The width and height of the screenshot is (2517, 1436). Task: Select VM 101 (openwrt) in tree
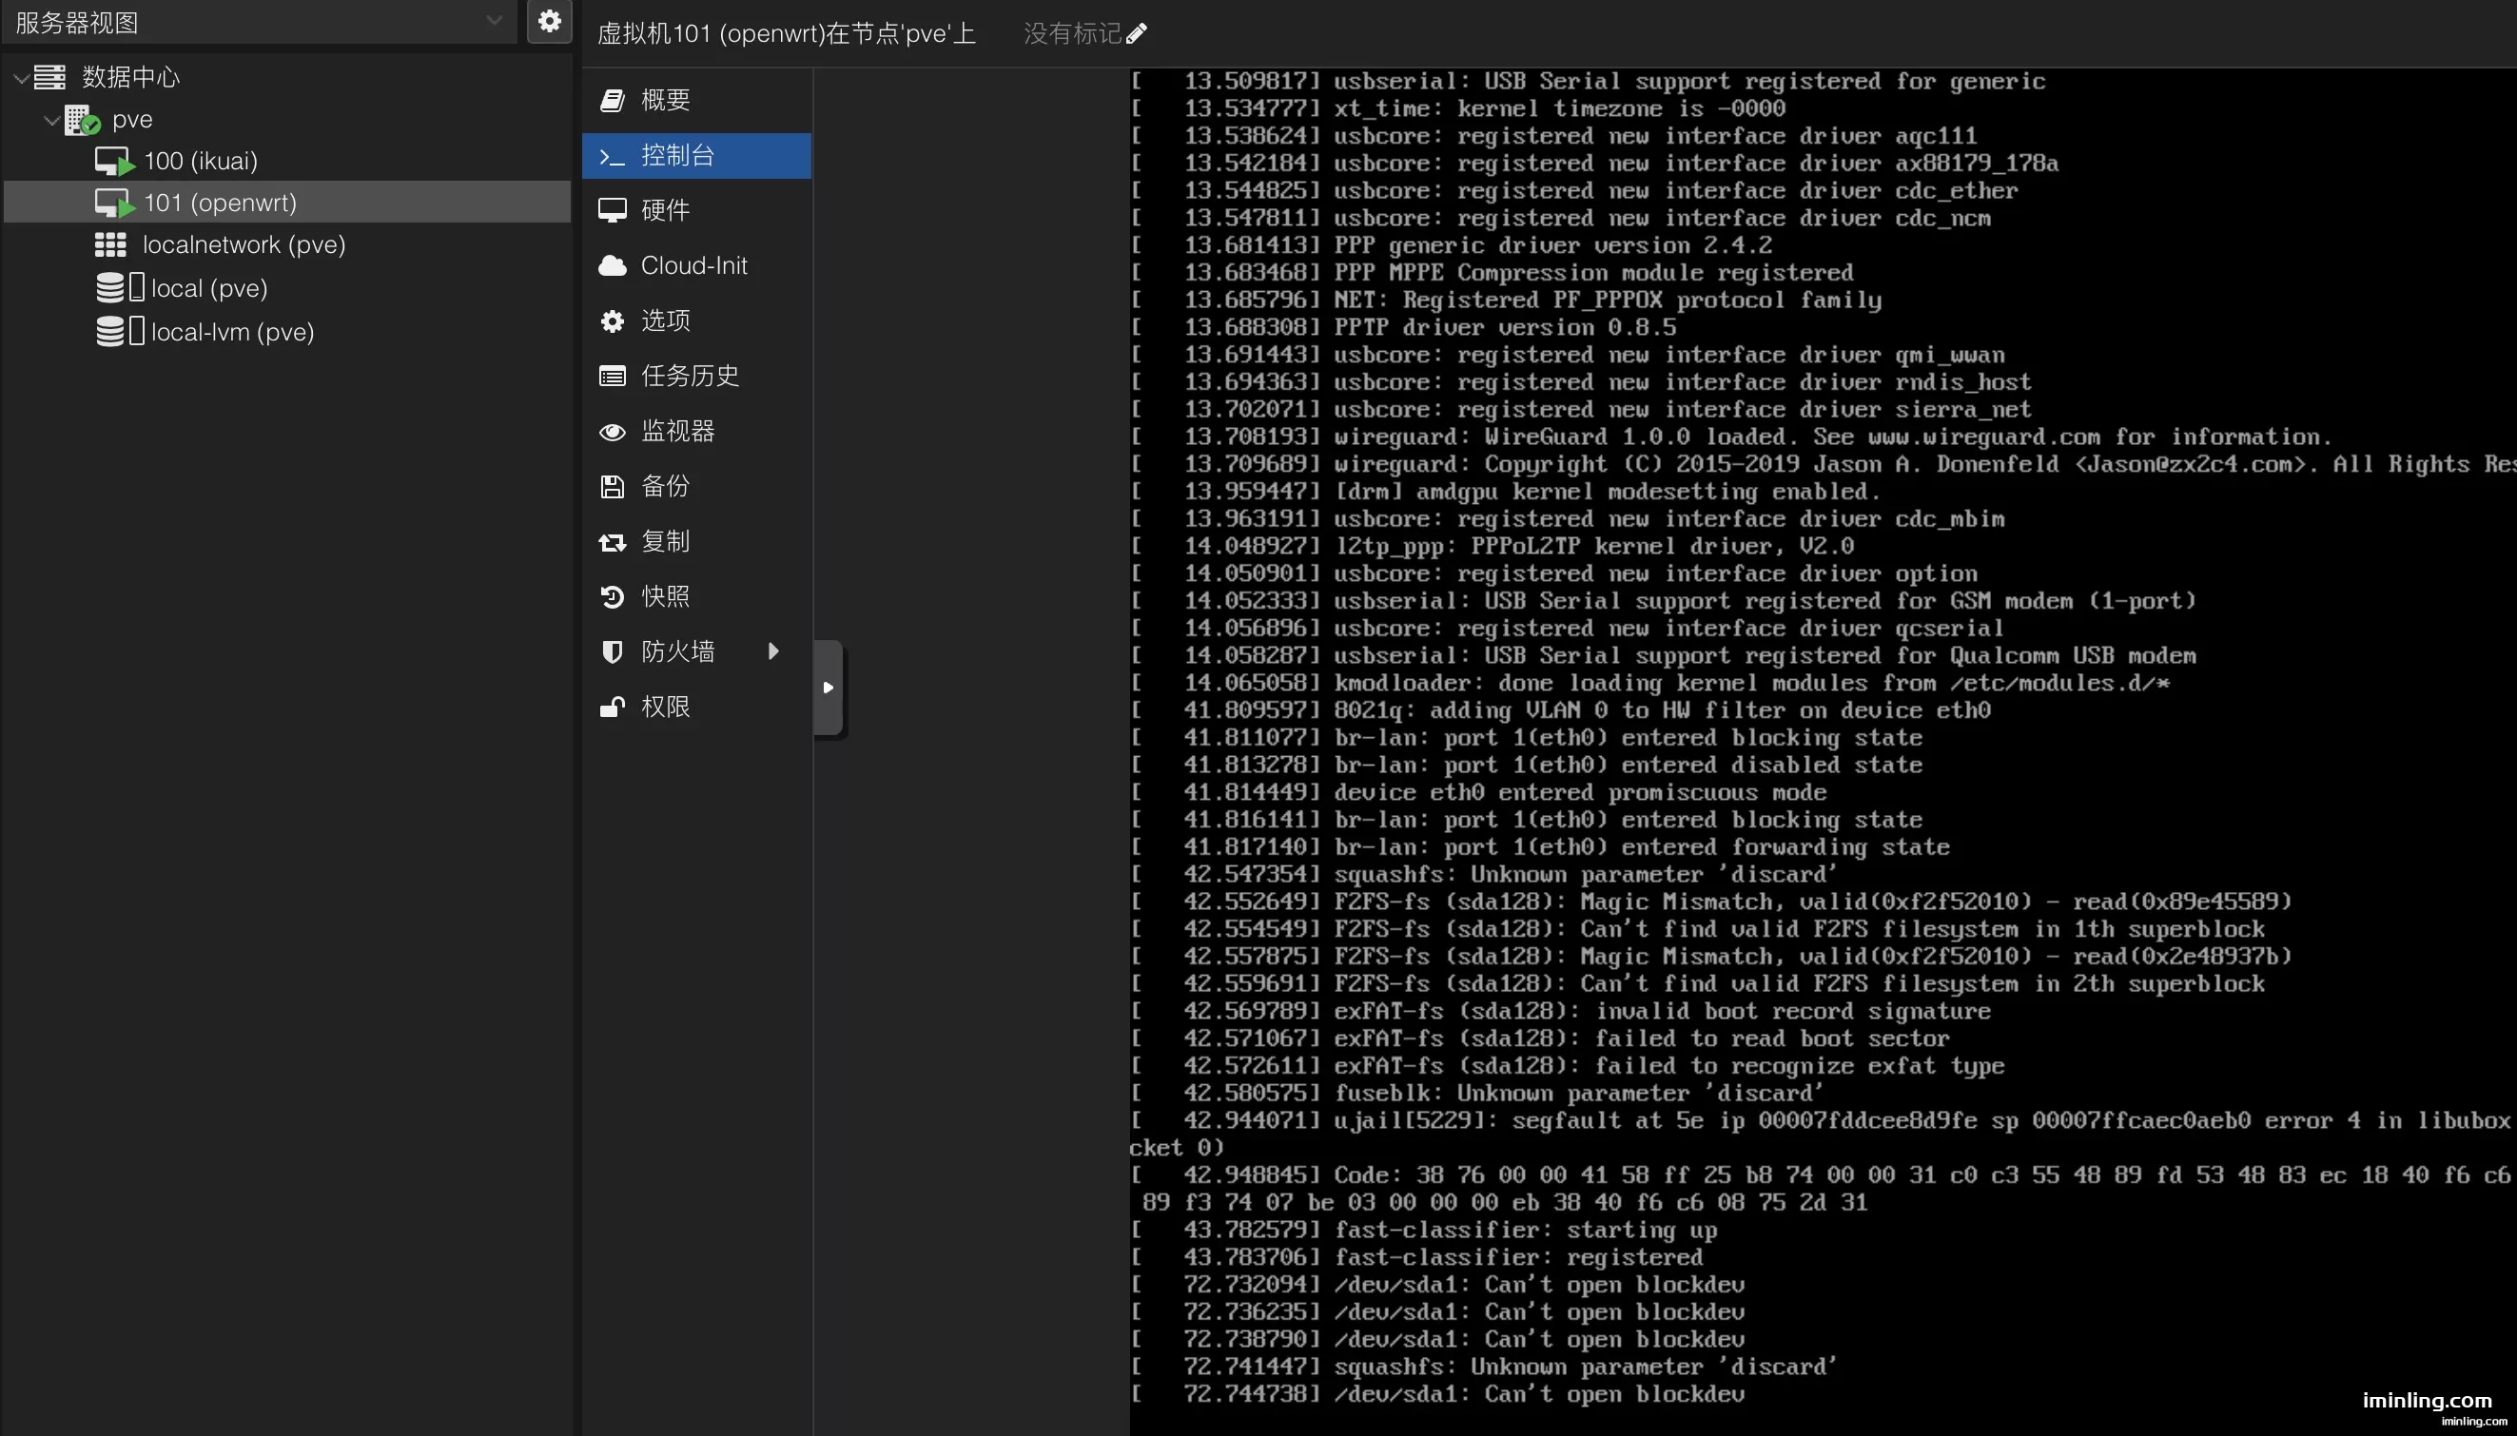point(288,203)
